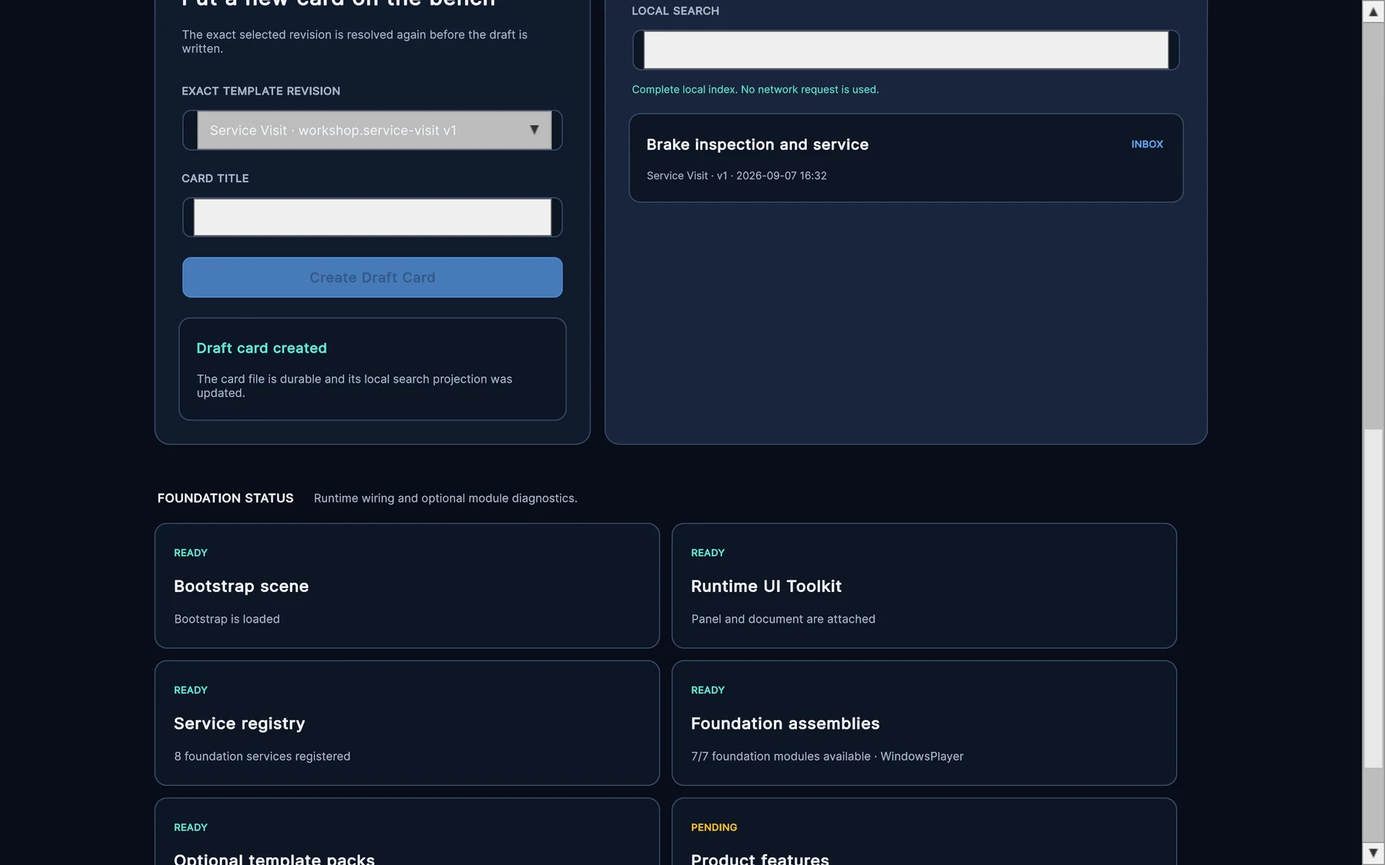Click '7/7 foundation modules available · WindowsPlayer' text
The width and height of the screenshot is (1385, 865).
click(x=827, y=757)
